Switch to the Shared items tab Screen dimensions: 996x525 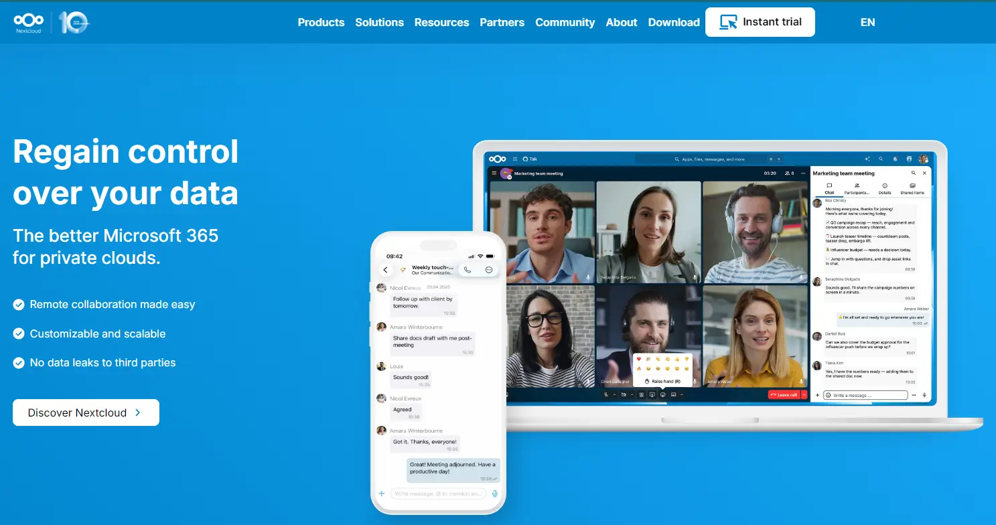912,189
